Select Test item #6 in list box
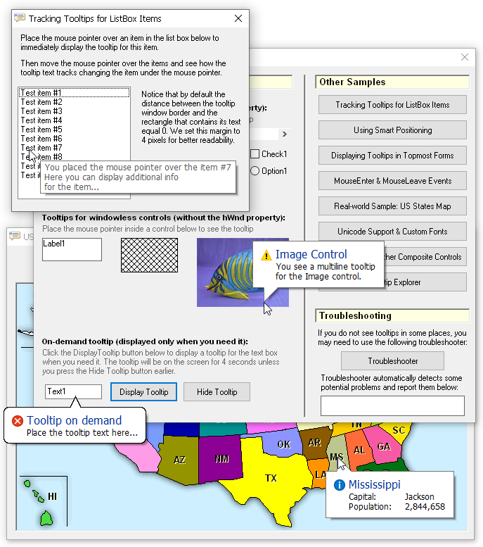Screen dimensions: 483x547 pos(74,139)
